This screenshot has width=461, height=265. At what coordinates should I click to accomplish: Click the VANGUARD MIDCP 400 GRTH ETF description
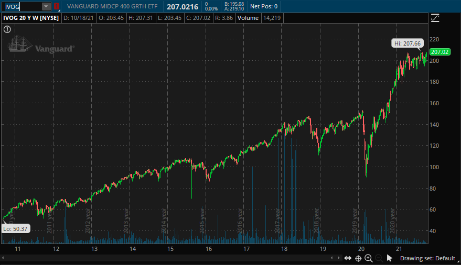[112, 6]
